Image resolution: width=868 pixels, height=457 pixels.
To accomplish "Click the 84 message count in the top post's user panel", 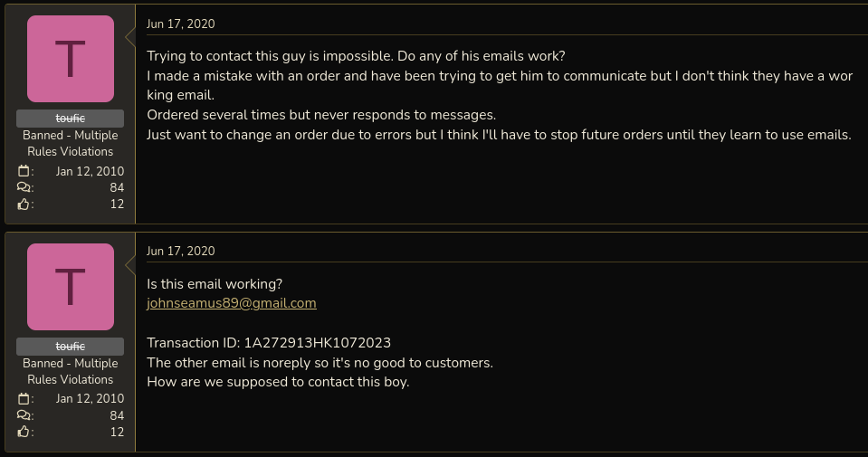I will click(117, 187).
